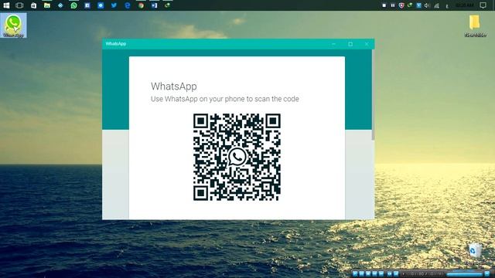Open the Recycle Bin on the desktop

[x=475, y=253]
